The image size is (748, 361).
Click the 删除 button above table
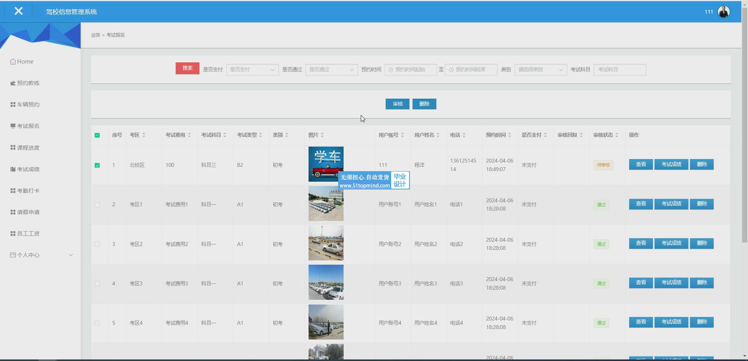tap(424, 104)
